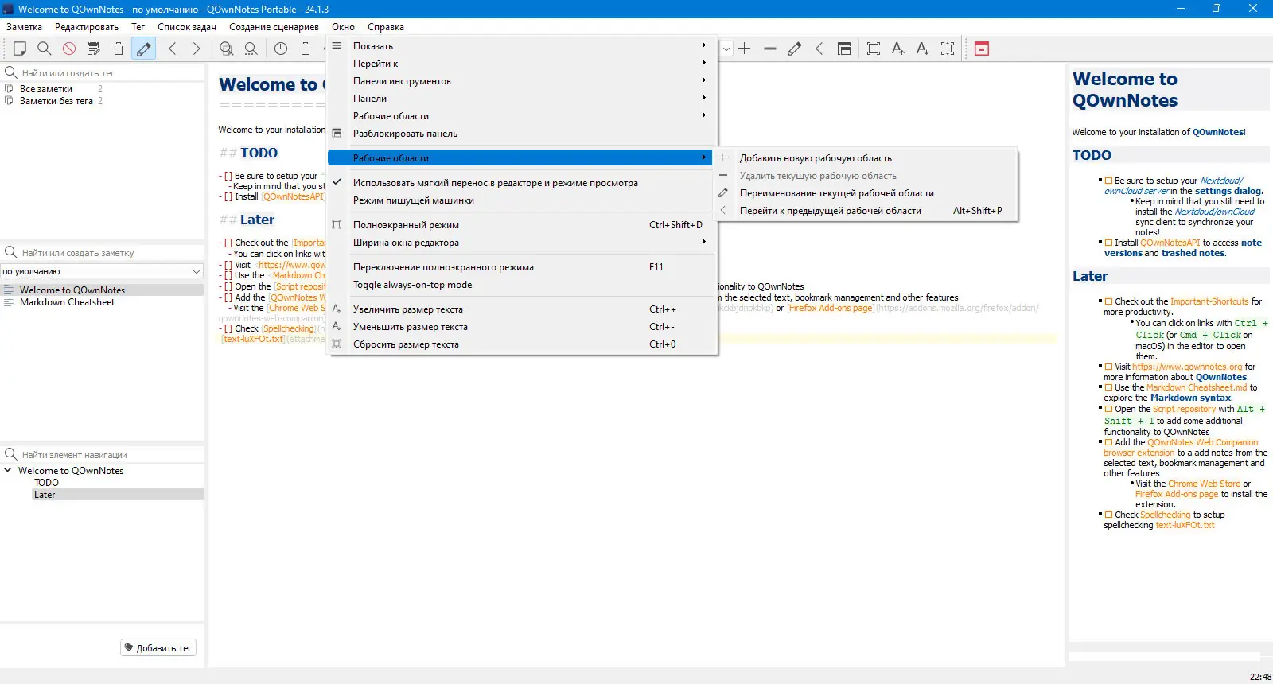Click the magnifier search notes toolbar icon
The height and width of the screenshot is (684, 1273).
45,49
